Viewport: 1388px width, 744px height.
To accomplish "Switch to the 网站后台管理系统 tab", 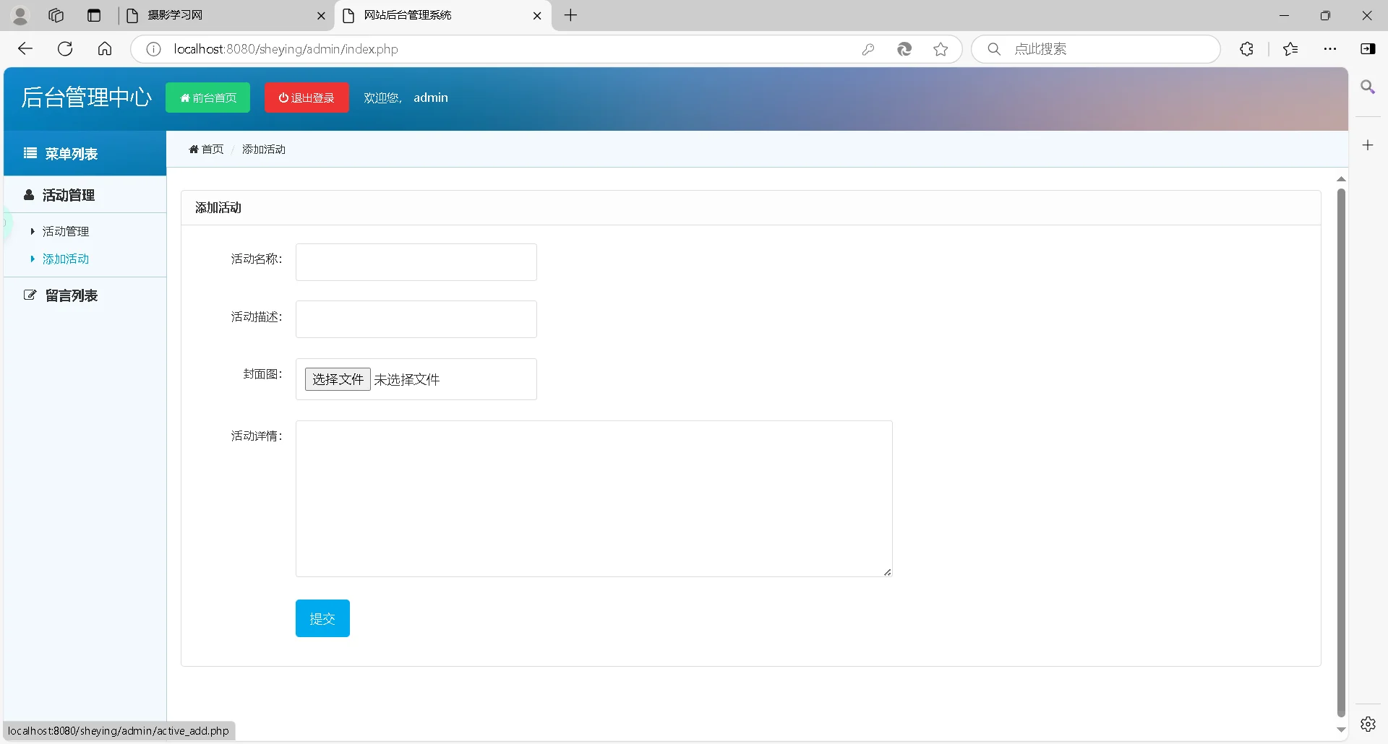I will click(408, 15).
